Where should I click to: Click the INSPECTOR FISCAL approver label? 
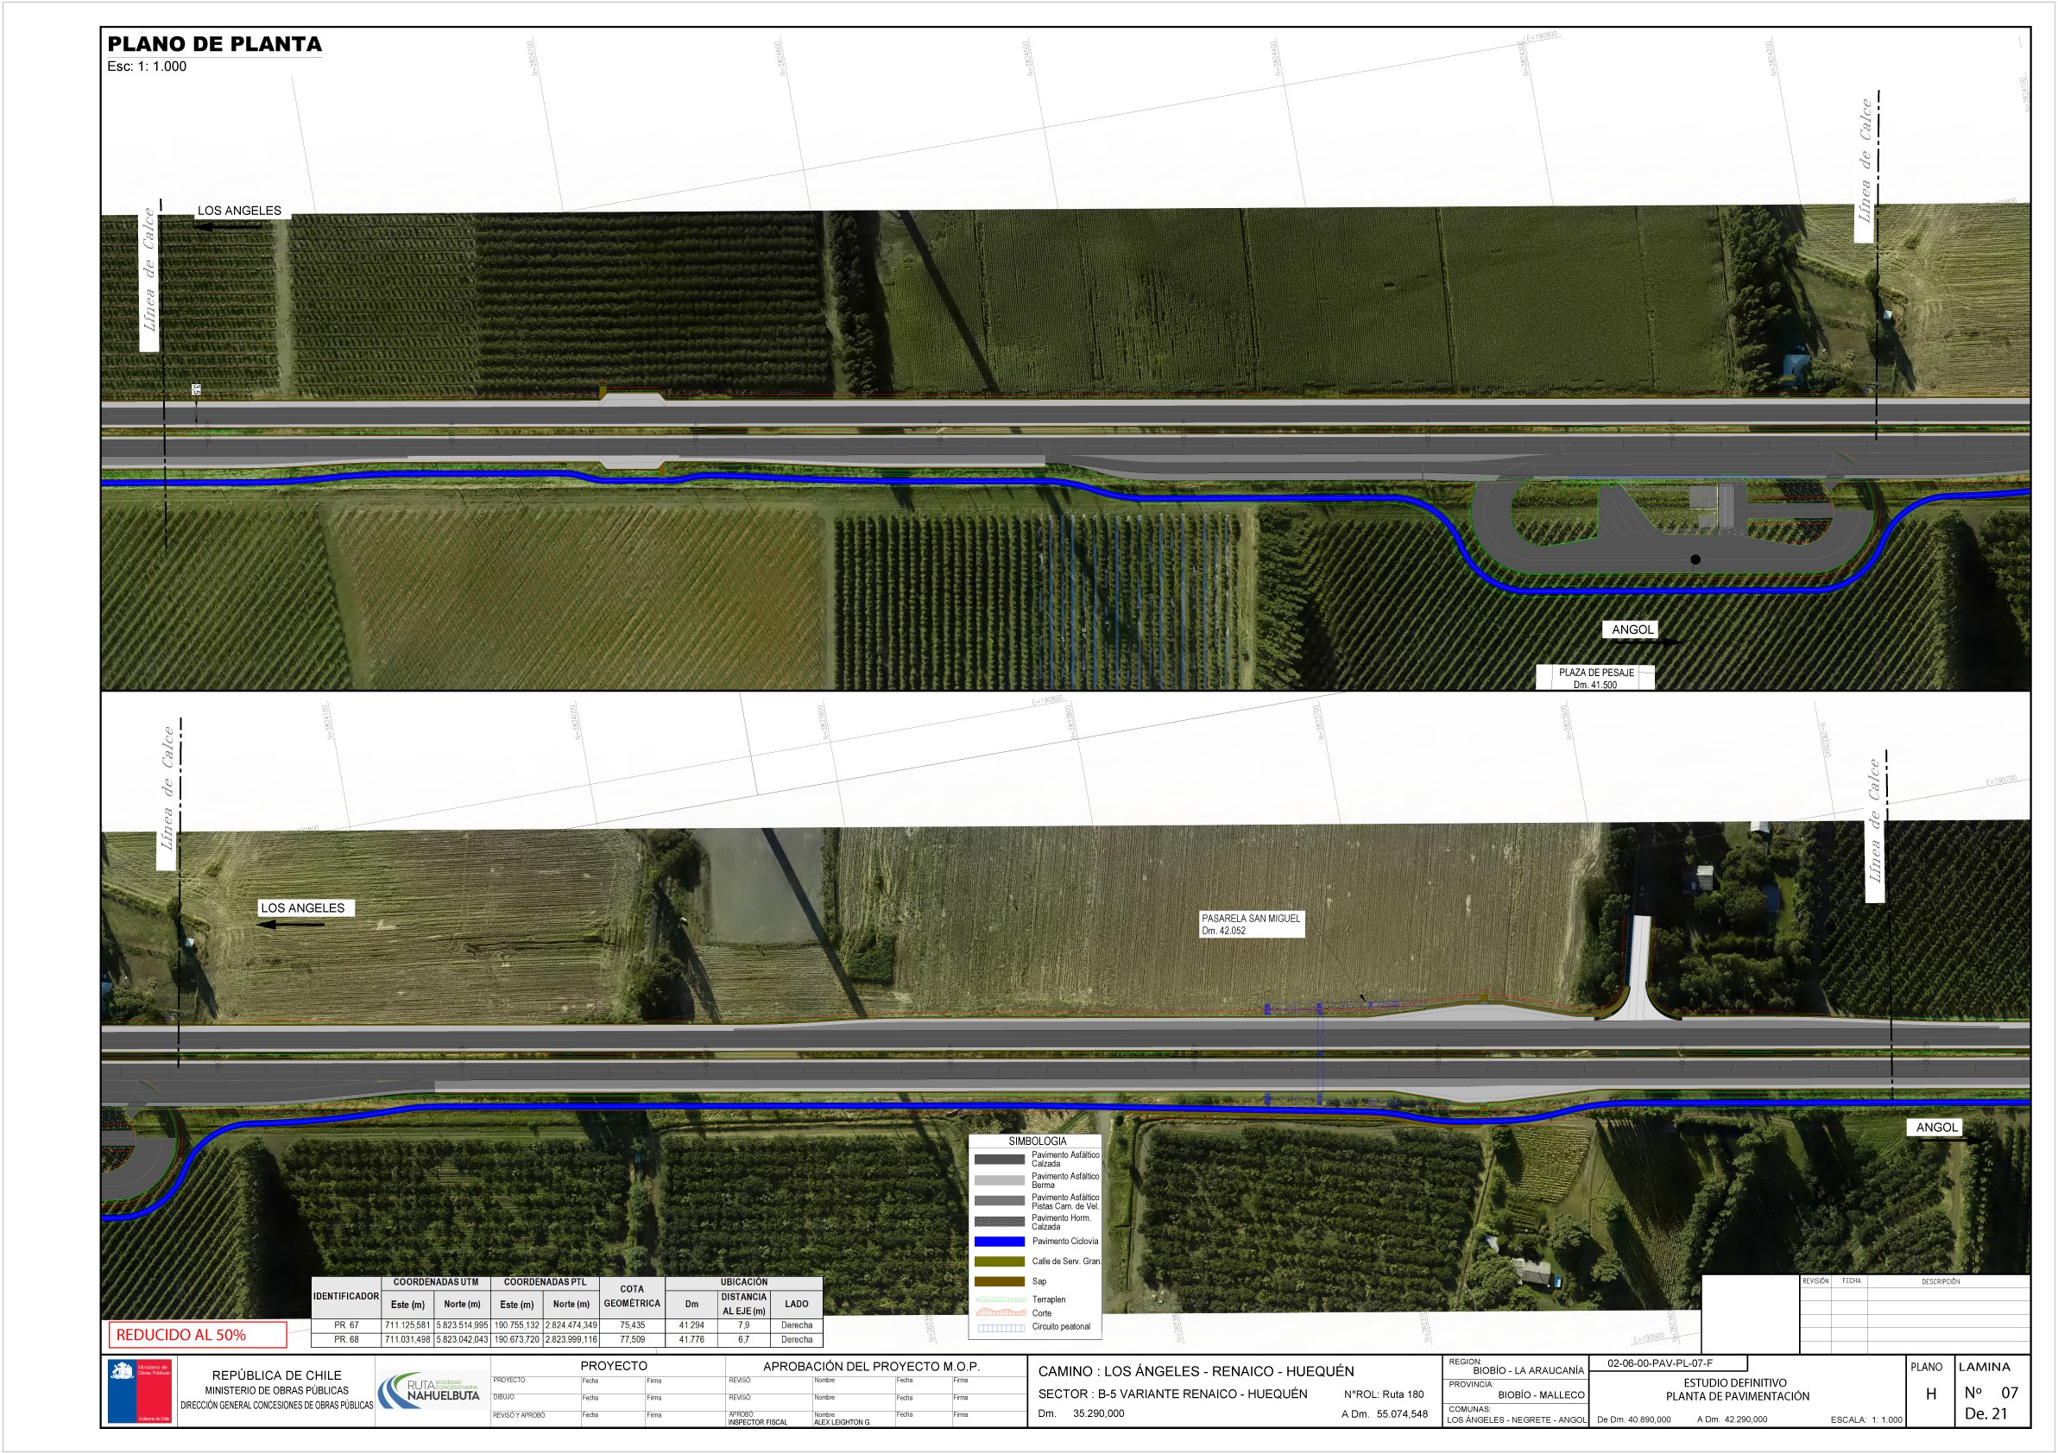click(x=757, y=1423)
